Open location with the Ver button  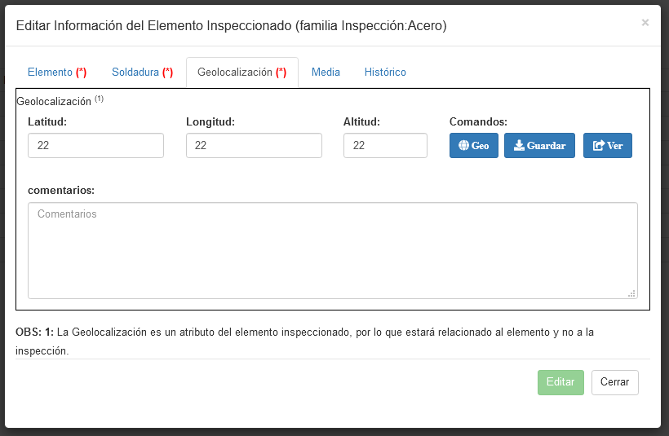(607, 146)
